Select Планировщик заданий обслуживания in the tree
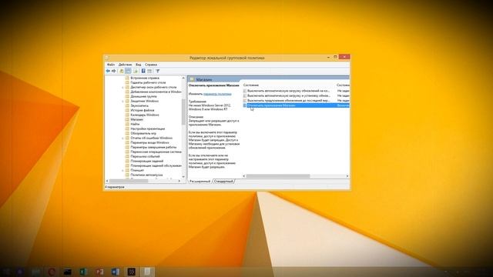The image size is (493, 277). coord(156,165)
